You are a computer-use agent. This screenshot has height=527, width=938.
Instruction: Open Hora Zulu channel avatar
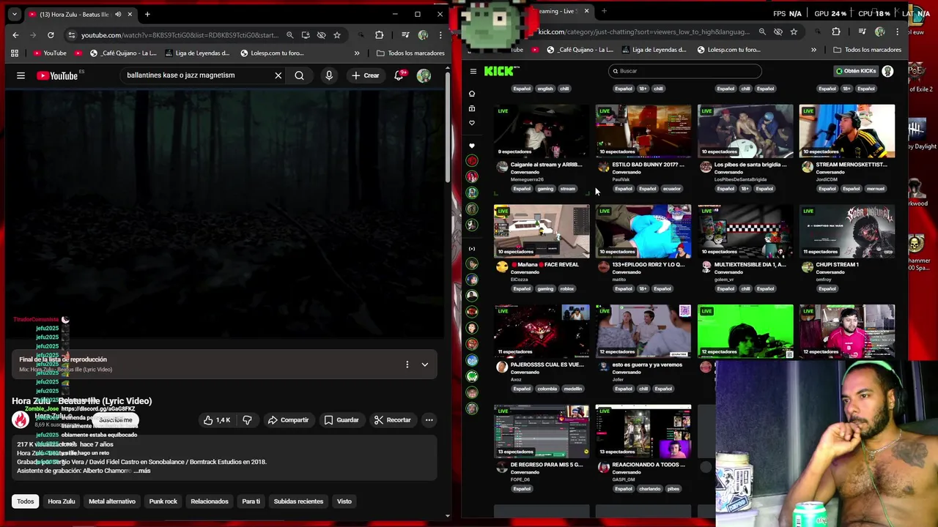[x=21, y=420]
